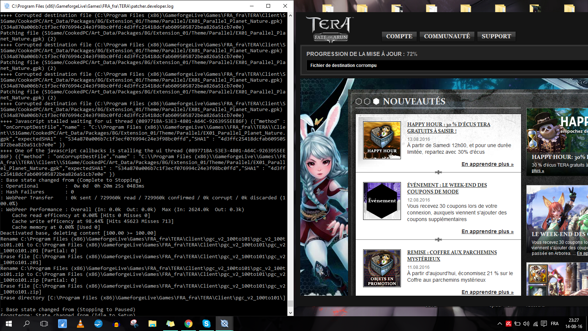Open Google Chrome from the taskbar

click(189, 324)
